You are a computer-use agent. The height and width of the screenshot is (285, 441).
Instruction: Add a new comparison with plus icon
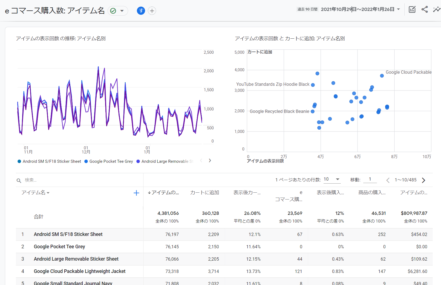click(152, 11)
